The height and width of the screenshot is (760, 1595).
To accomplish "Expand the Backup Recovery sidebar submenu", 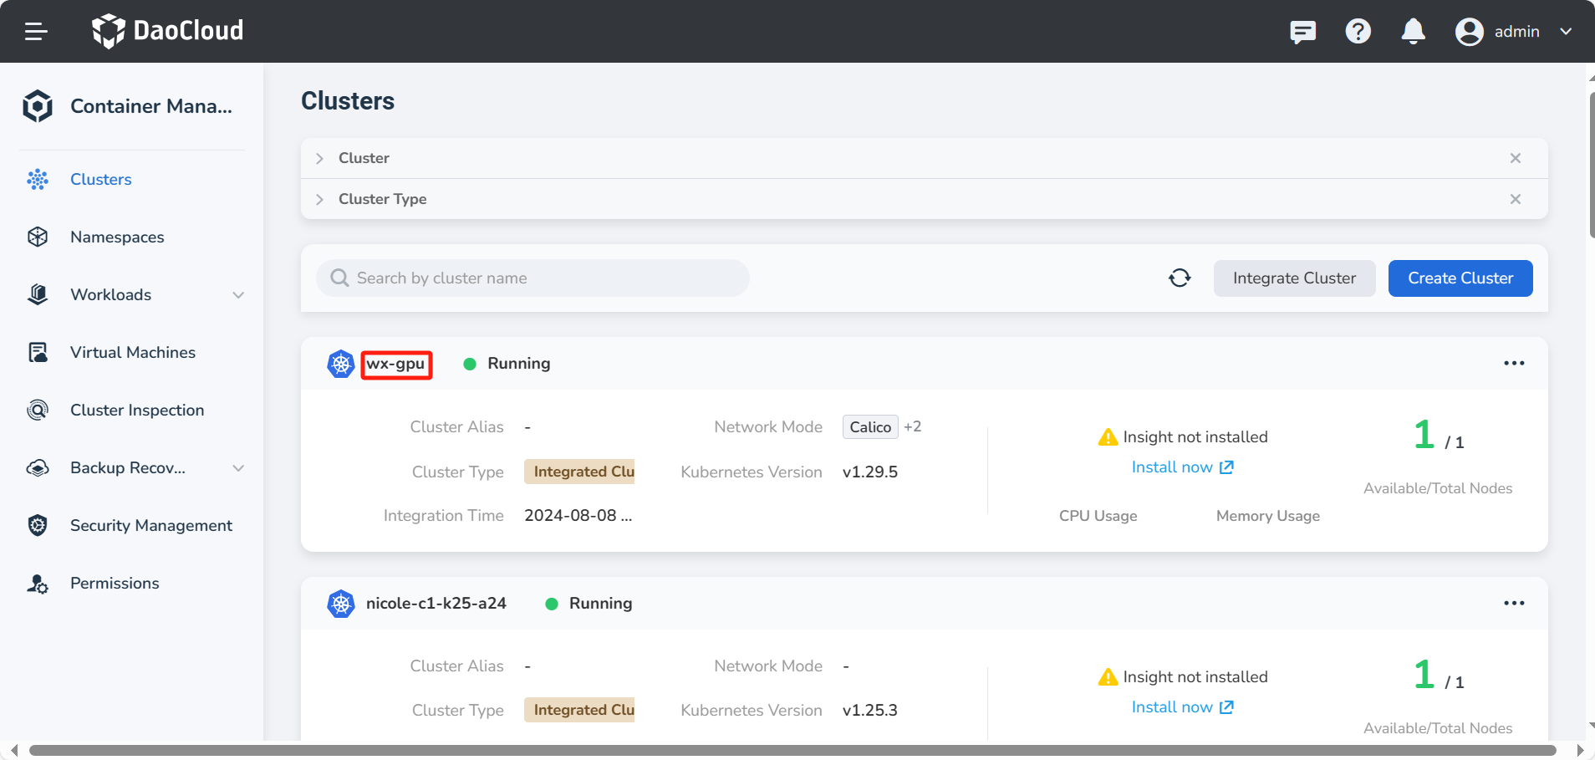I will pyautogui.click(x=238, y=468).
